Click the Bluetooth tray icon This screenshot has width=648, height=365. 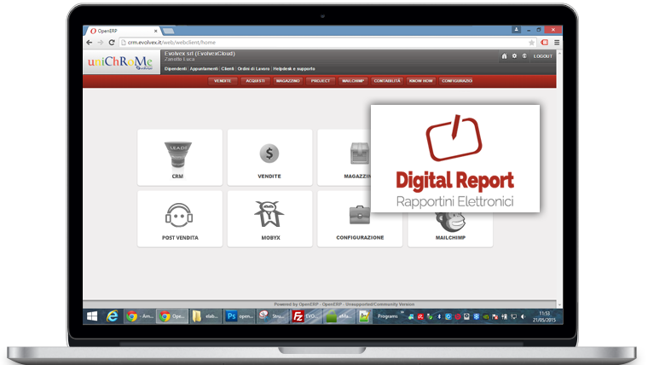coord(439,316)
